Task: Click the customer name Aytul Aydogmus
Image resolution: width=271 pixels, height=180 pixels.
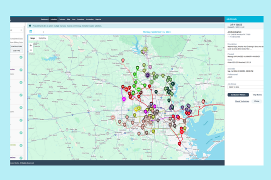Action: coord(234,32)
